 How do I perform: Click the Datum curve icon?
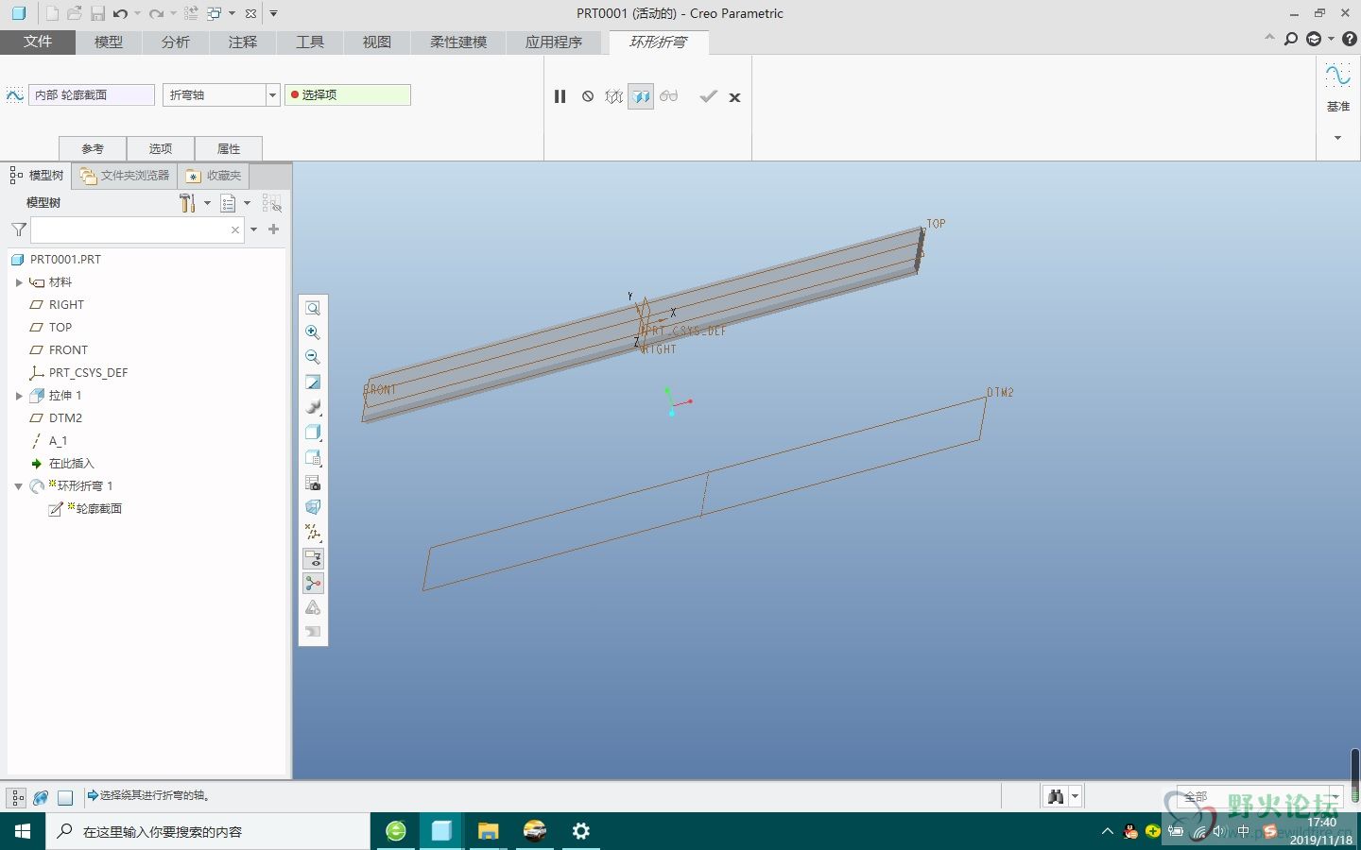coord(1337,76)
